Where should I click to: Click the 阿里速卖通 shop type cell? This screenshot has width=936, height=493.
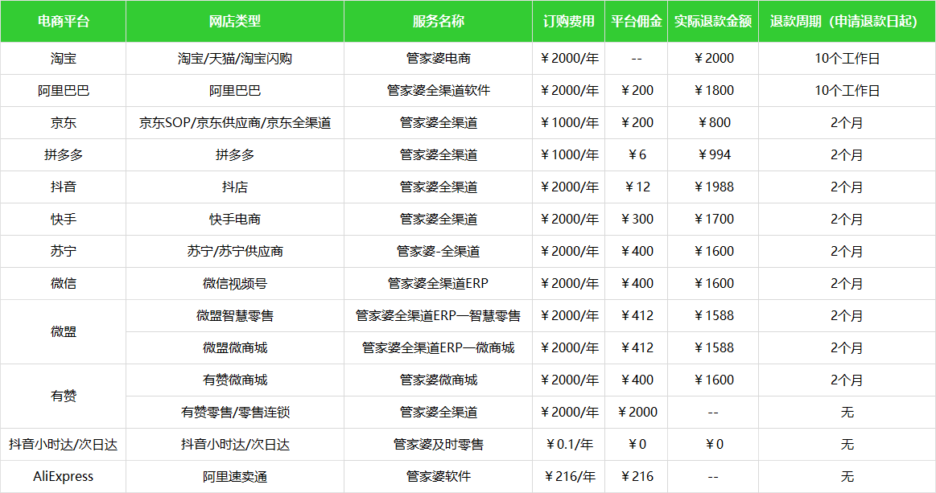[x=235, y=477]
